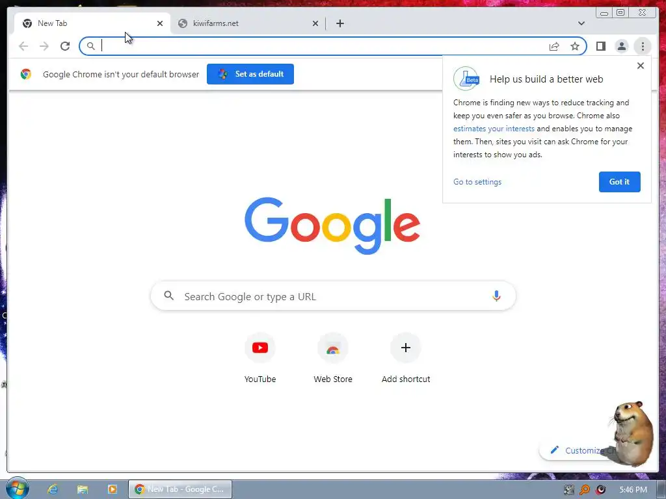Viewport: 666px width, 499px height.
Task: Go back using the back arrow
Action: (23, 46)
